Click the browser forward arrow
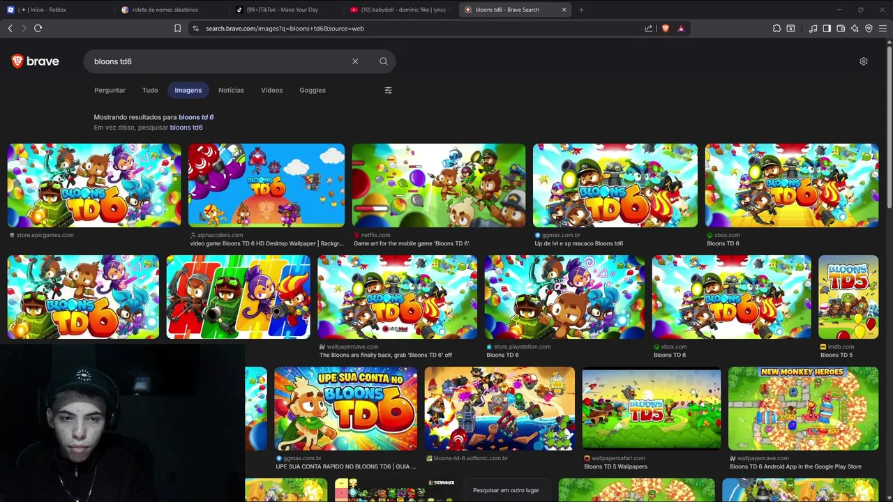893x502 pixels. (x=24, y=29)
